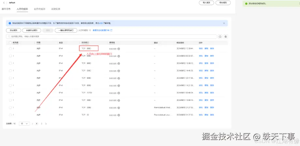Viewport: 300px width, 146px height.
Task: Switch to the 基本信息 tab
Action: tap(6, 9)
